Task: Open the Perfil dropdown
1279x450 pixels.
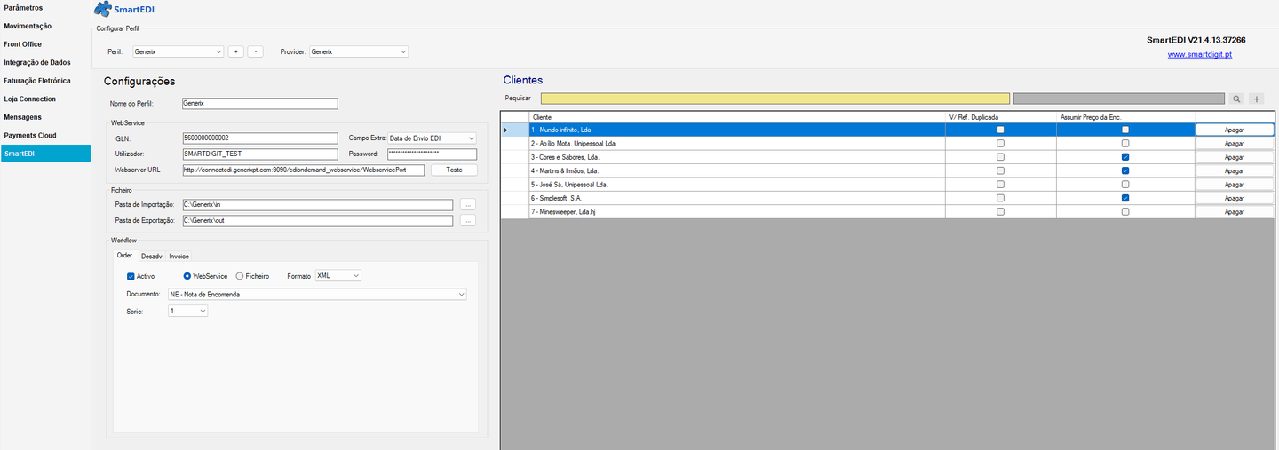Action: pyautogui.click(x=178, y=51)
